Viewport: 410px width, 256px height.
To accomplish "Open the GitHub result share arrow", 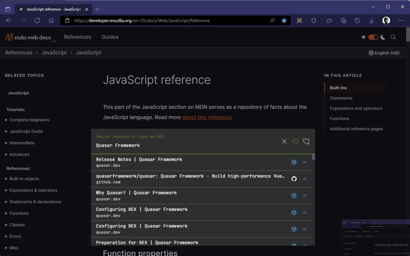I will tap(304, 179).
